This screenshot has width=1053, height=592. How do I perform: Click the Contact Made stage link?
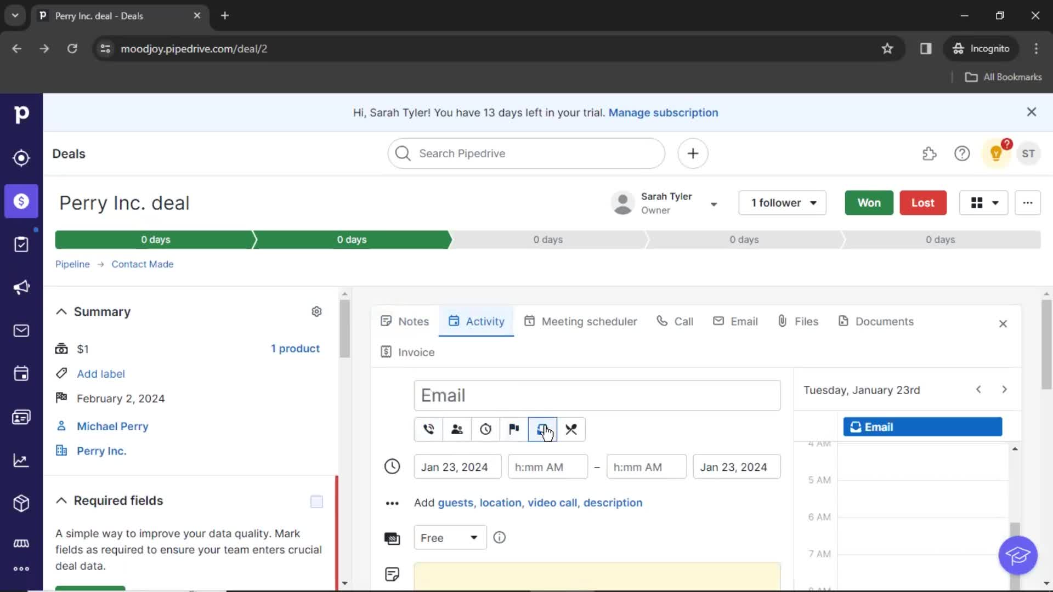point(143,264)
